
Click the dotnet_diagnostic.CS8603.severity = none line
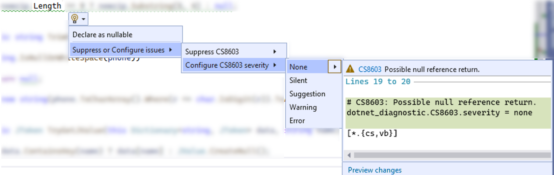tap(439, 112)
